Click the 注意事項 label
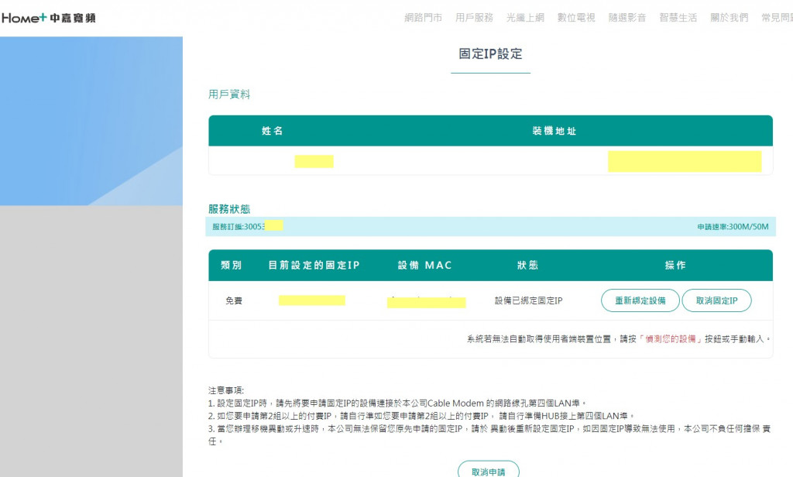The width and height of the screenshot is (793, 477). (226, 390)
